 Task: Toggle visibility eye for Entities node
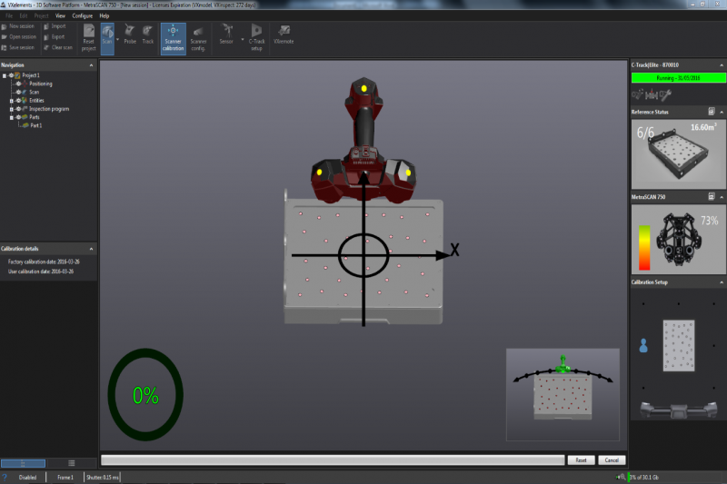pos(18,100)
